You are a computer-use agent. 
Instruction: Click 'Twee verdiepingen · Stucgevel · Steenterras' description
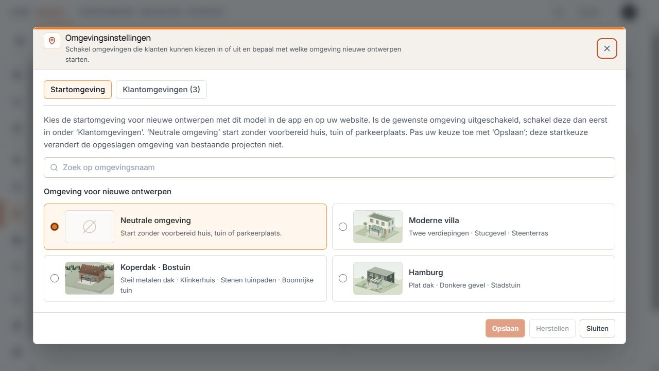[x=478, y=233]
